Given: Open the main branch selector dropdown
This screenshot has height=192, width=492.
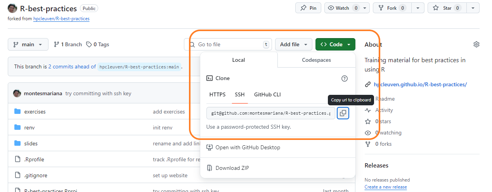Looking at the screenshot, I should [x=28, y=44].
